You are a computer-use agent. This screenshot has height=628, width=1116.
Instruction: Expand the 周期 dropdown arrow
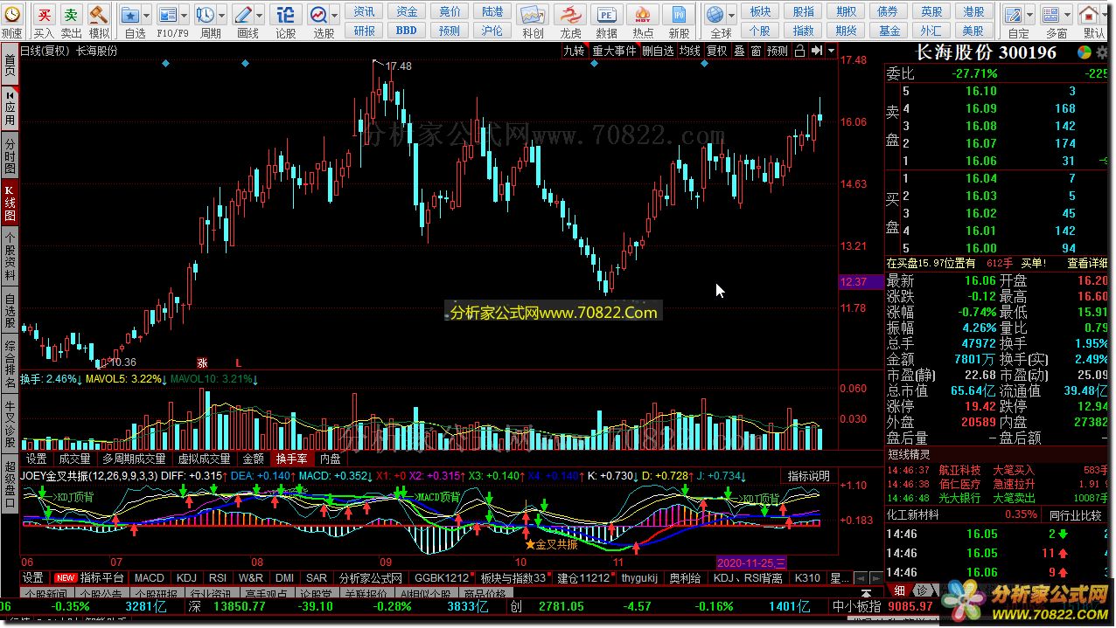(223, 15)
